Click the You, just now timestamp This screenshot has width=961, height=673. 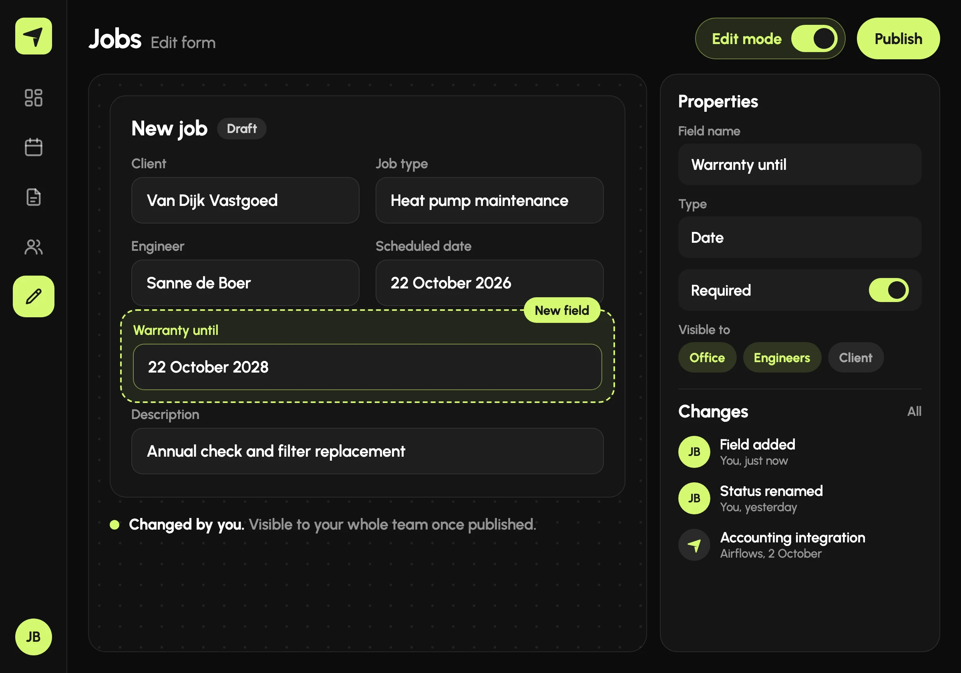click(754, 461)
